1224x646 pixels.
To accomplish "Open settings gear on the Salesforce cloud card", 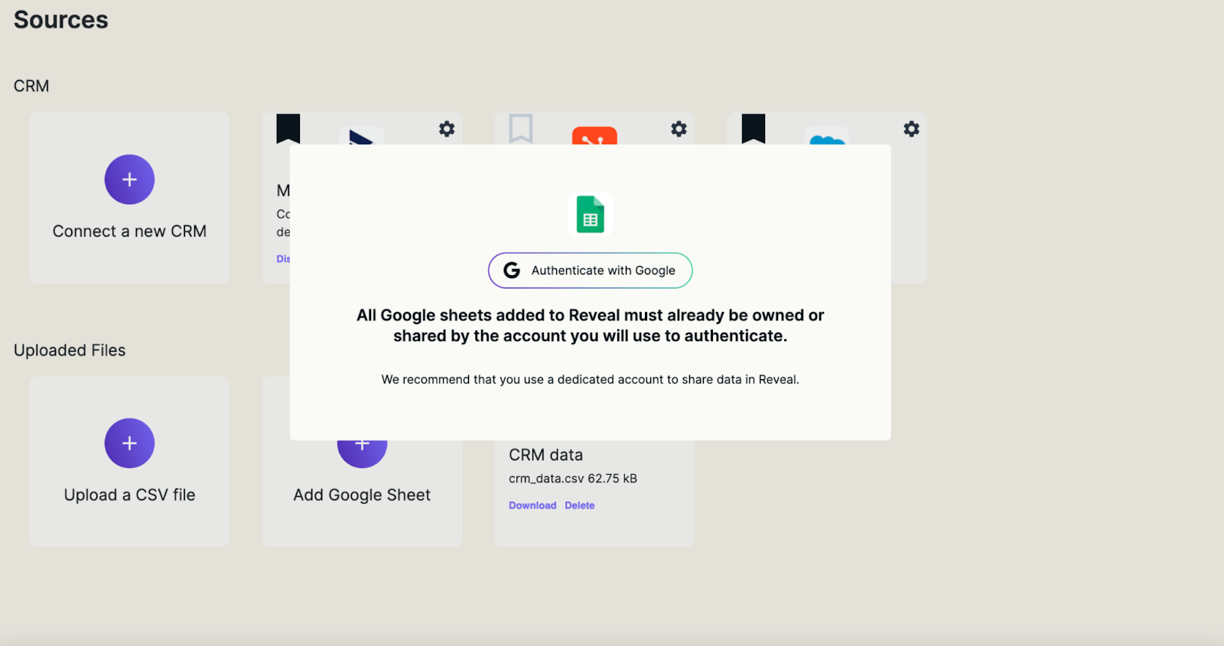I will [911, 128].
